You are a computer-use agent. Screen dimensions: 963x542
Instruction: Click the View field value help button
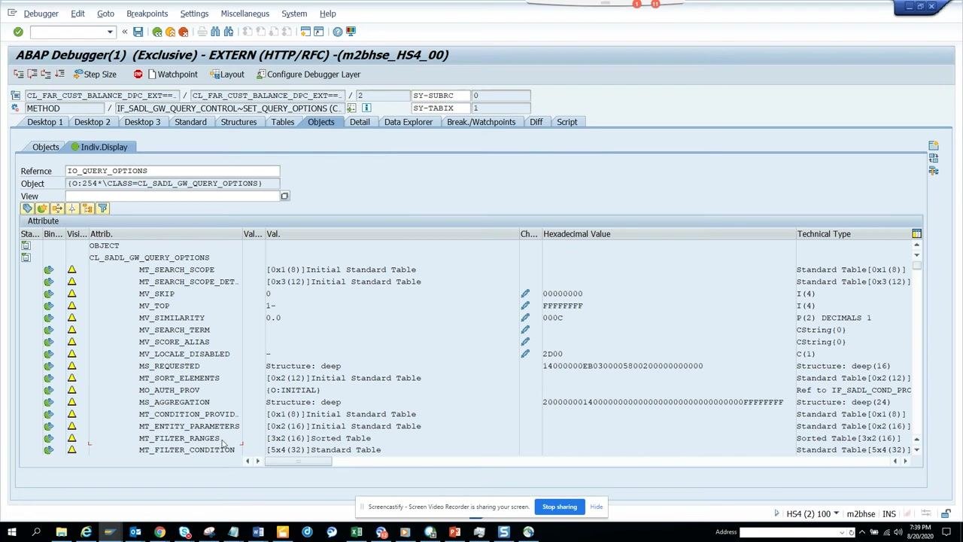(x=284, y=196)
